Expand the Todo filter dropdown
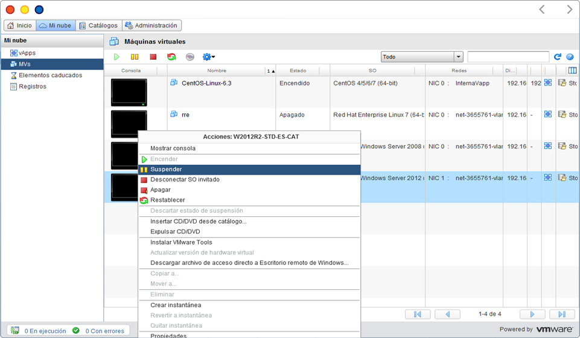This screenshot has width=580, height=338. tap(459, 57)
